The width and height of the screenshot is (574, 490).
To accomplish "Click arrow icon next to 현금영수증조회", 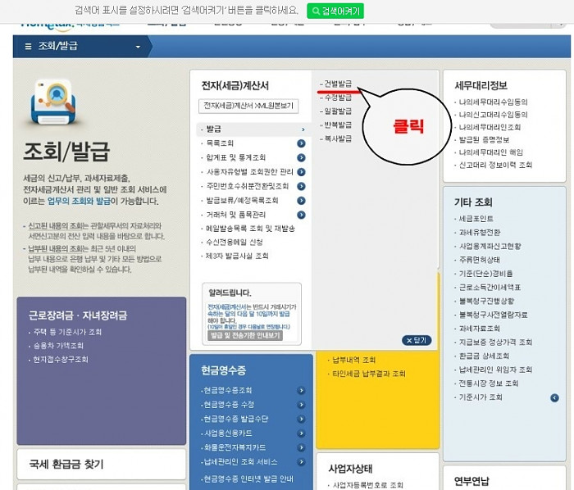I will [301, 390].
